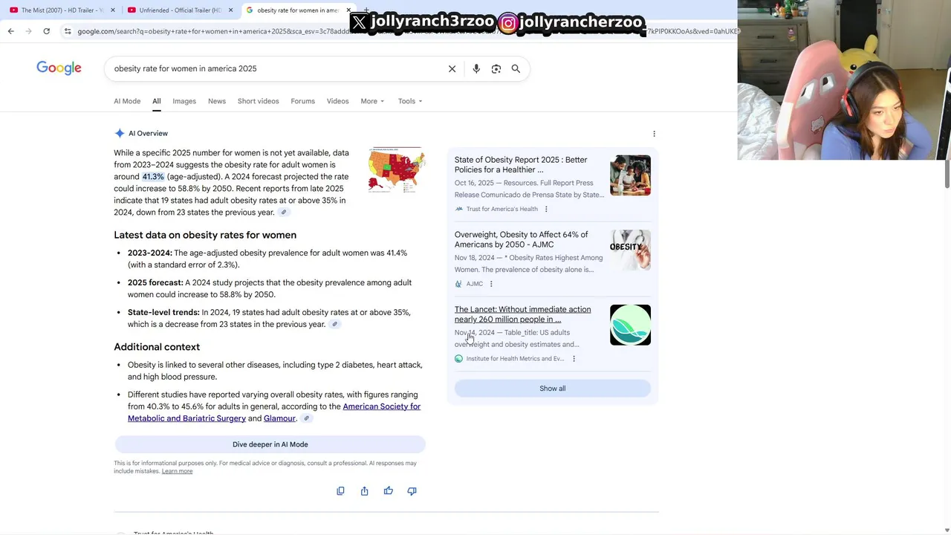Close The Mist trailer tab

(x=113, y=10)
